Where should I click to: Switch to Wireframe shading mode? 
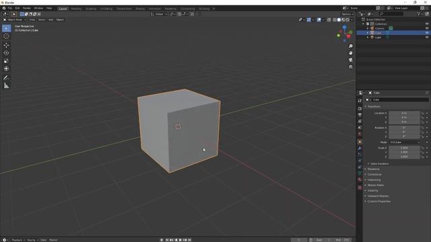(x=335, y=19)
